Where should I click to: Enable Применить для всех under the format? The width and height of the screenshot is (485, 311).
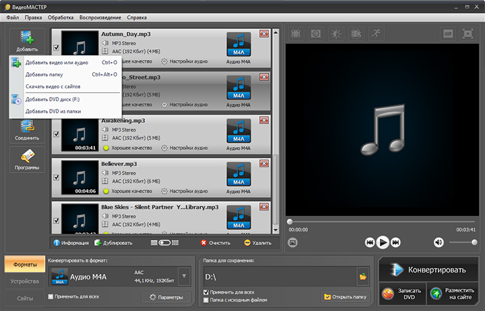(x=51, y=297)
